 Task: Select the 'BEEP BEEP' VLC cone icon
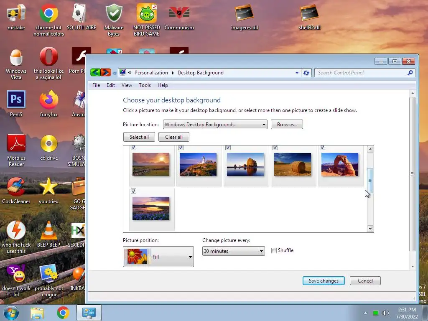[48, 234]
